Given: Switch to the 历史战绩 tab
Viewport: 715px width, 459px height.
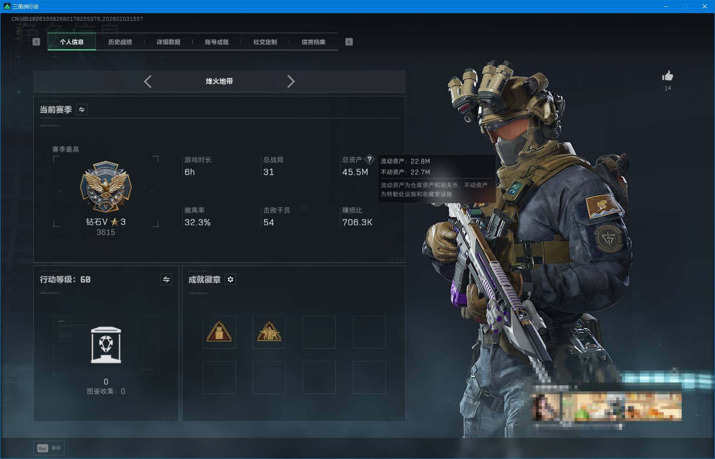Looking at the screenshot, I should point(120,42).
